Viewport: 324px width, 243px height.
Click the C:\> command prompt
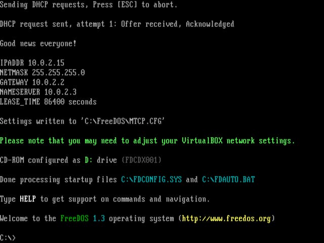(8, 237)
